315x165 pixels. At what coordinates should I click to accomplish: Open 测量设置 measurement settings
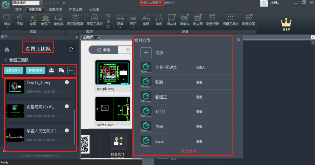249,19
